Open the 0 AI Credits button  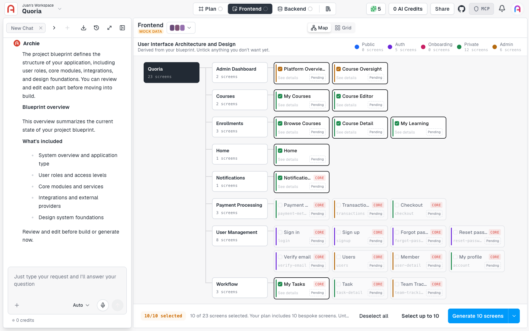pyautogui.click(x=408, y=9)
